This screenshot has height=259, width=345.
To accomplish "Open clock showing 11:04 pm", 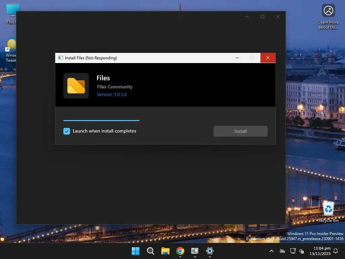I will point(320,251).
